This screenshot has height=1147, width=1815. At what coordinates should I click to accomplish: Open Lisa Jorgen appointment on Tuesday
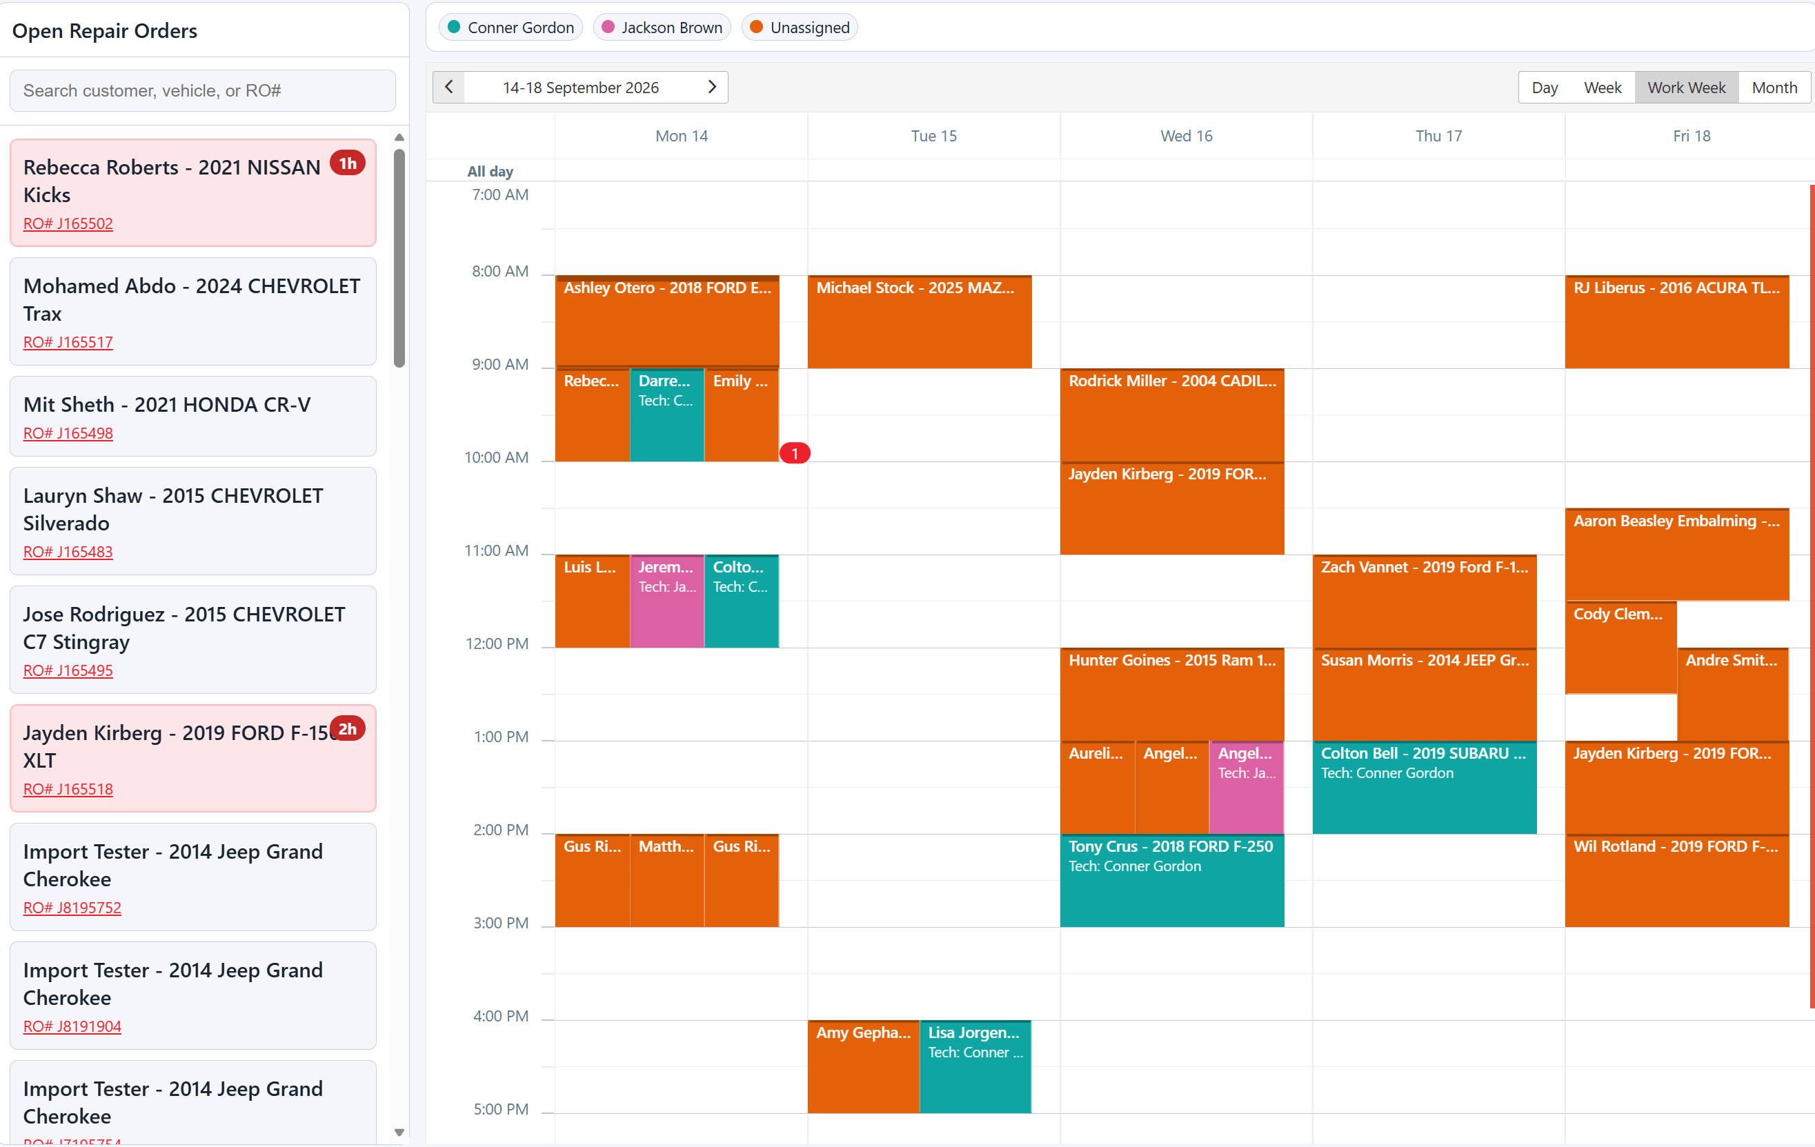coord(975,1066)
